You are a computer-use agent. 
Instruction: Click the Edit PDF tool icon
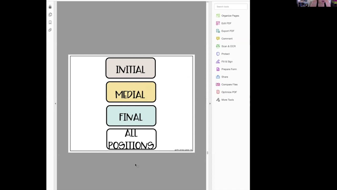pyautogui.click(x=218, y=23)
